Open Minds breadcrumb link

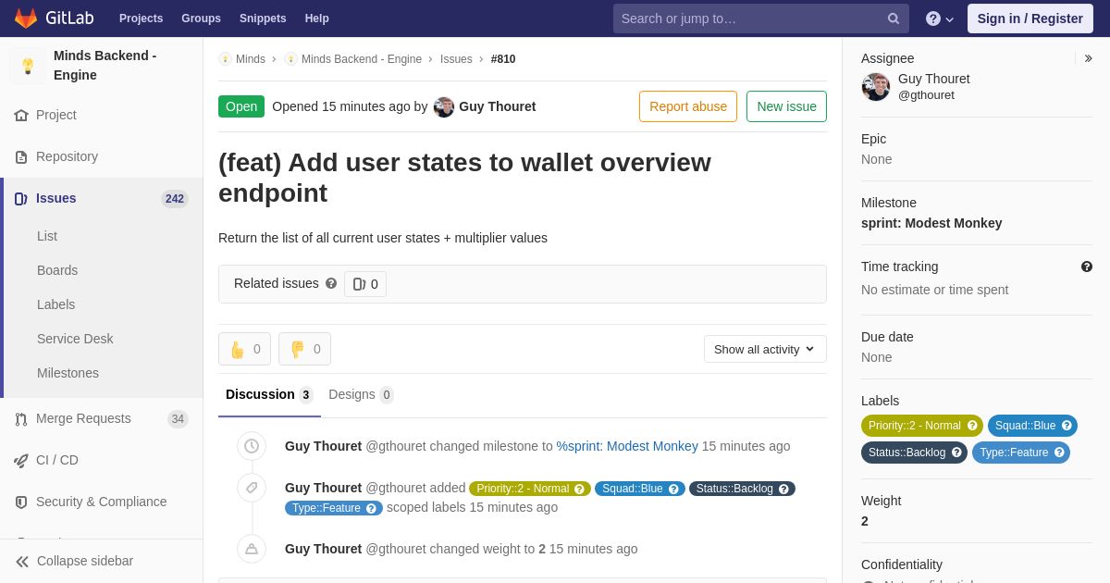click(x=250, y=59)
